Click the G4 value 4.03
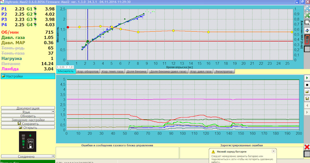Image resolution: width=310 pixels, height=163 pixels. click(50, 25)
